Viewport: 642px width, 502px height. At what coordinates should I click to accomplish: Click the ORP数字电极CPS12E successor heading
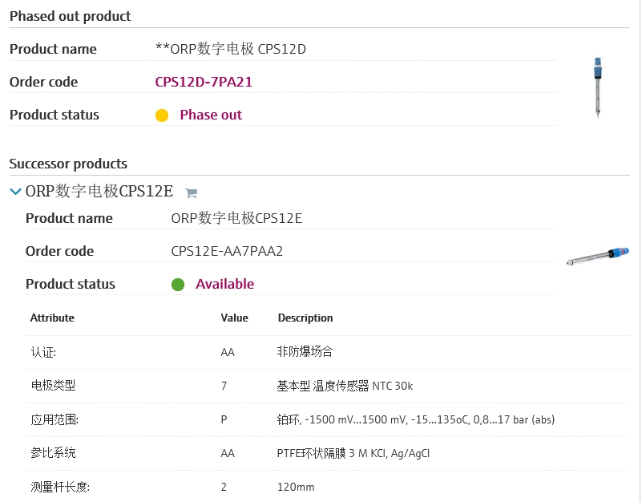[99, 192]
